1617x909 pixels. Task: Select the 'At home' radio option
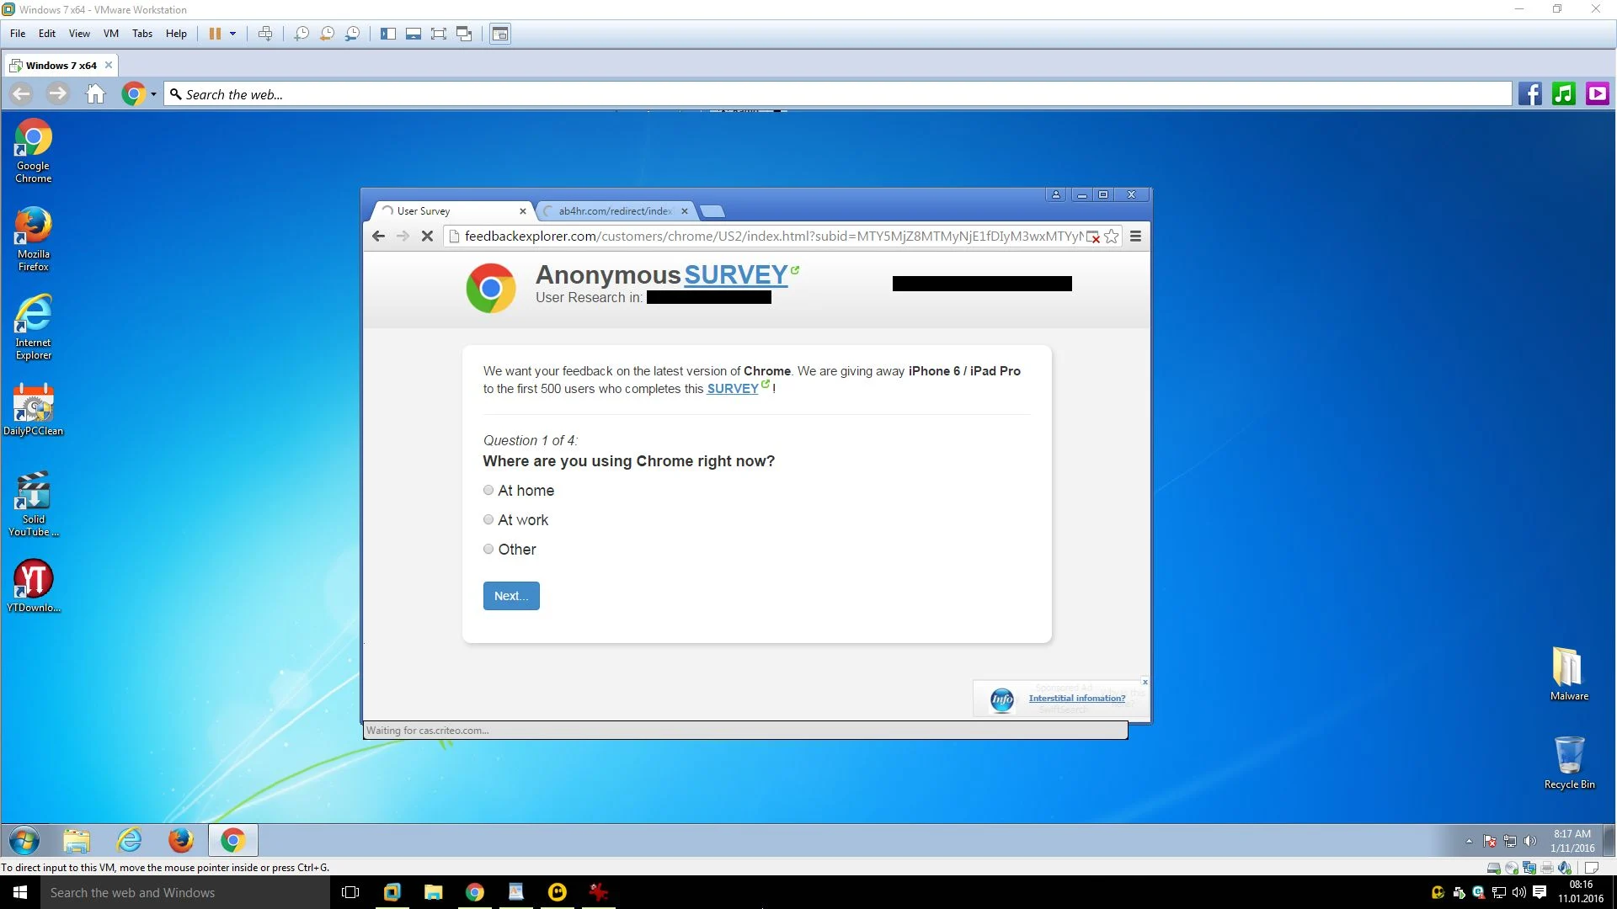point(488,490)
